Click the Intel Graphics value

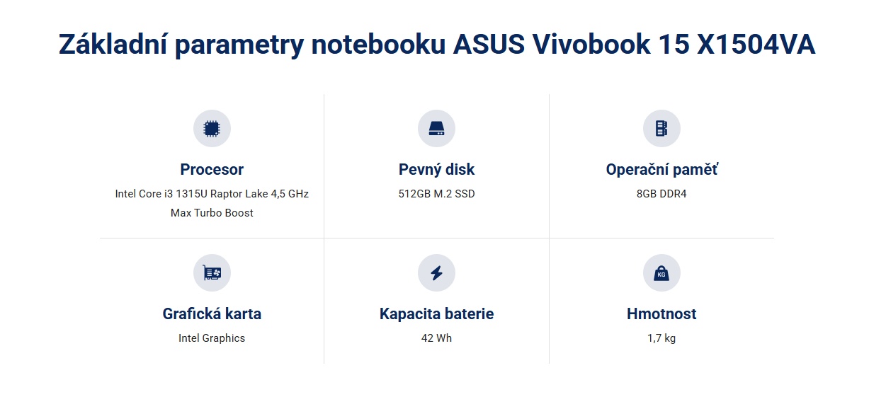point(212,338)
